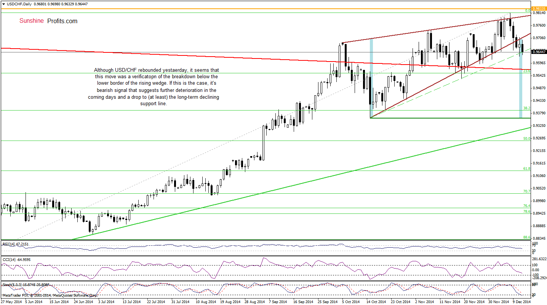Select the 50.0 Fibonacci level label
Image resolution: width=547 pixels, height=305 pixels.
(527, 139)
